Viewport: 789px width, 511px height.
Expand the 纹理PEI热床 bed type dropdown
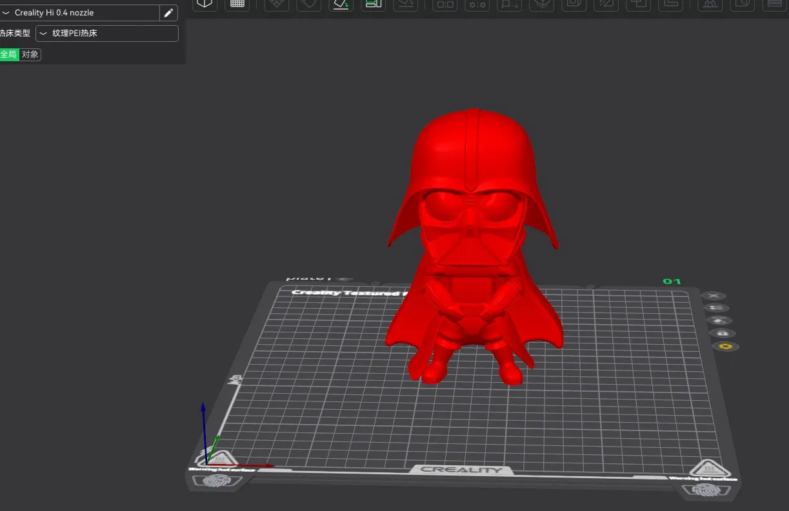[x=107, y=34]
